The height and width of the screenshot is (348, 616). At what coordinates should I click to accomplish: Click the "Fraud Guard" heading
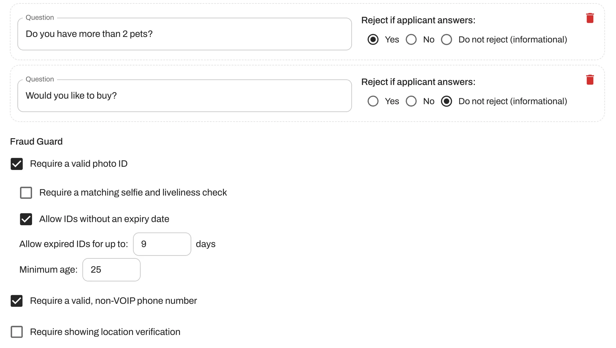[x=36, y=141]
